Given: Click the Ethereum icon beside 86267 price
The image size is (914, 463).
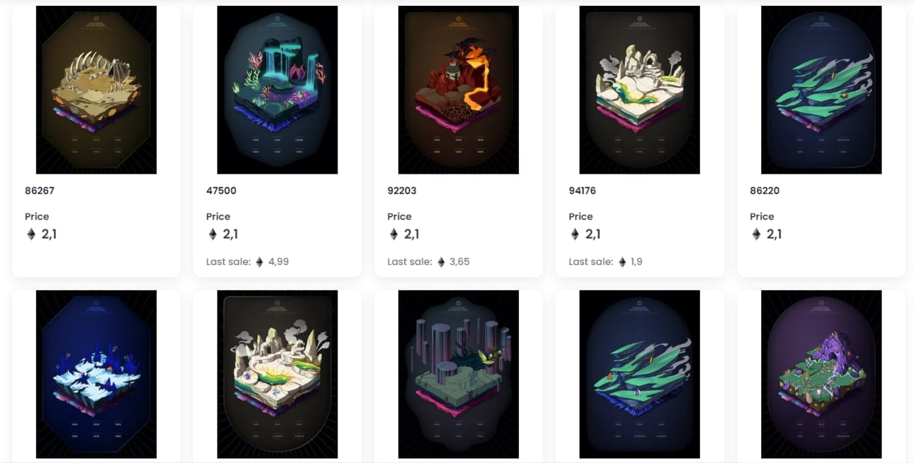Looking at the screenshot, I should point(31,234).
